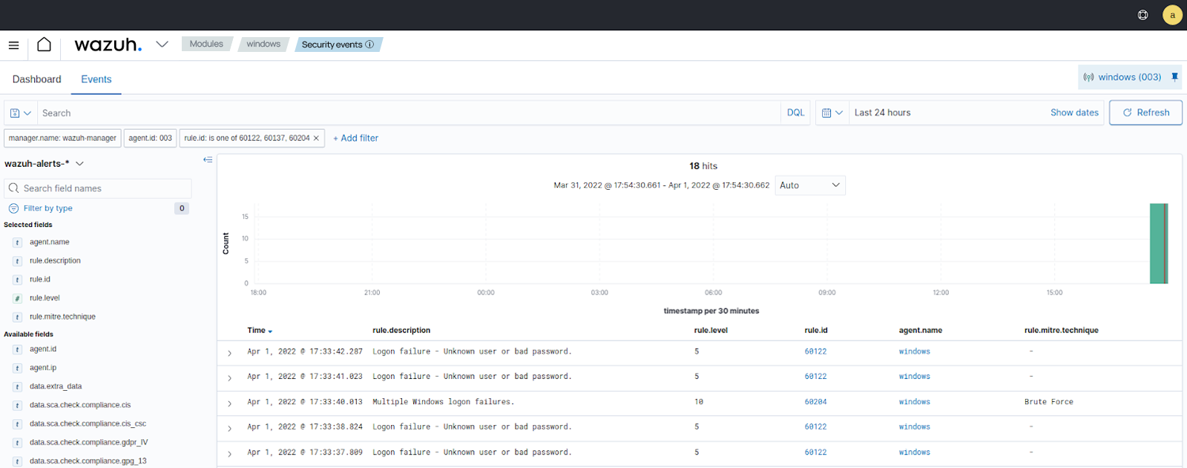Expand the 17:33:38.824 event row
Screen dimensions: 1187x468
[229, 429]
